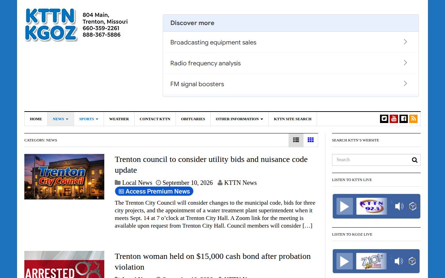Play the KGOZ Z101 live stream
The height and width of the screenshot is (278, 445).
coord(345,261)
